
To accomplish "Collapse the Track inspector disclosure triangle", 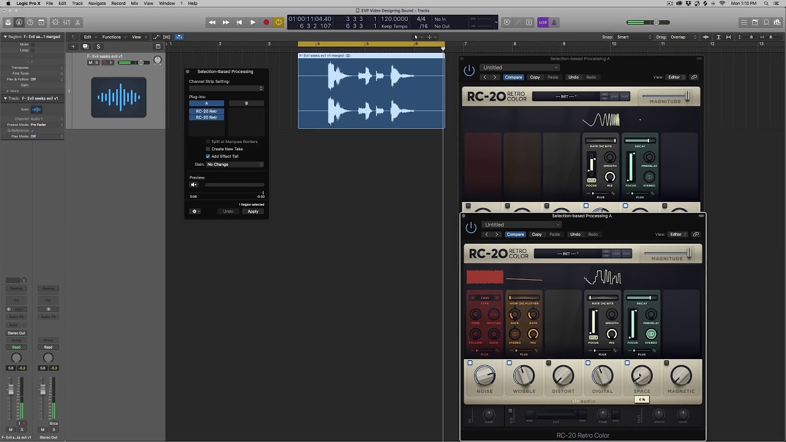I will point(4,98).
